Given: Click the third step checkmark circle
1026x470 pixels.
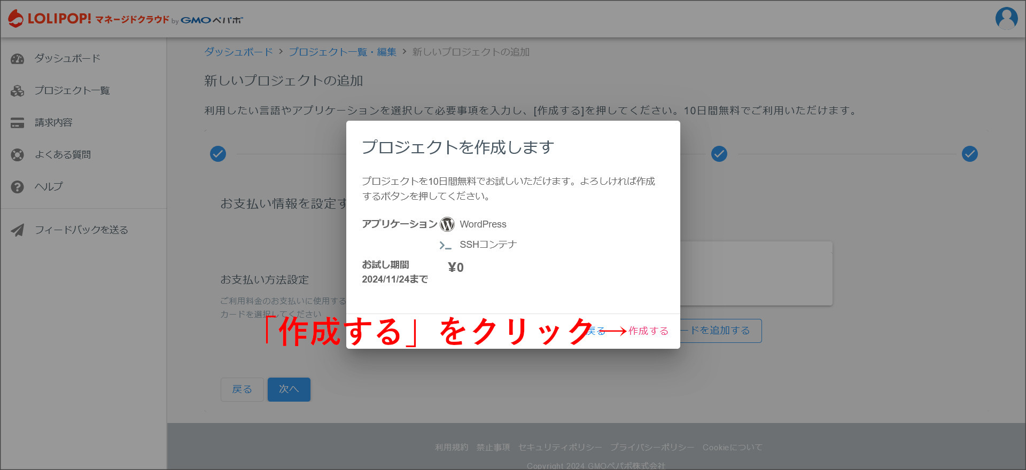Looking at the screenshot, I should (x=719, y=154).
